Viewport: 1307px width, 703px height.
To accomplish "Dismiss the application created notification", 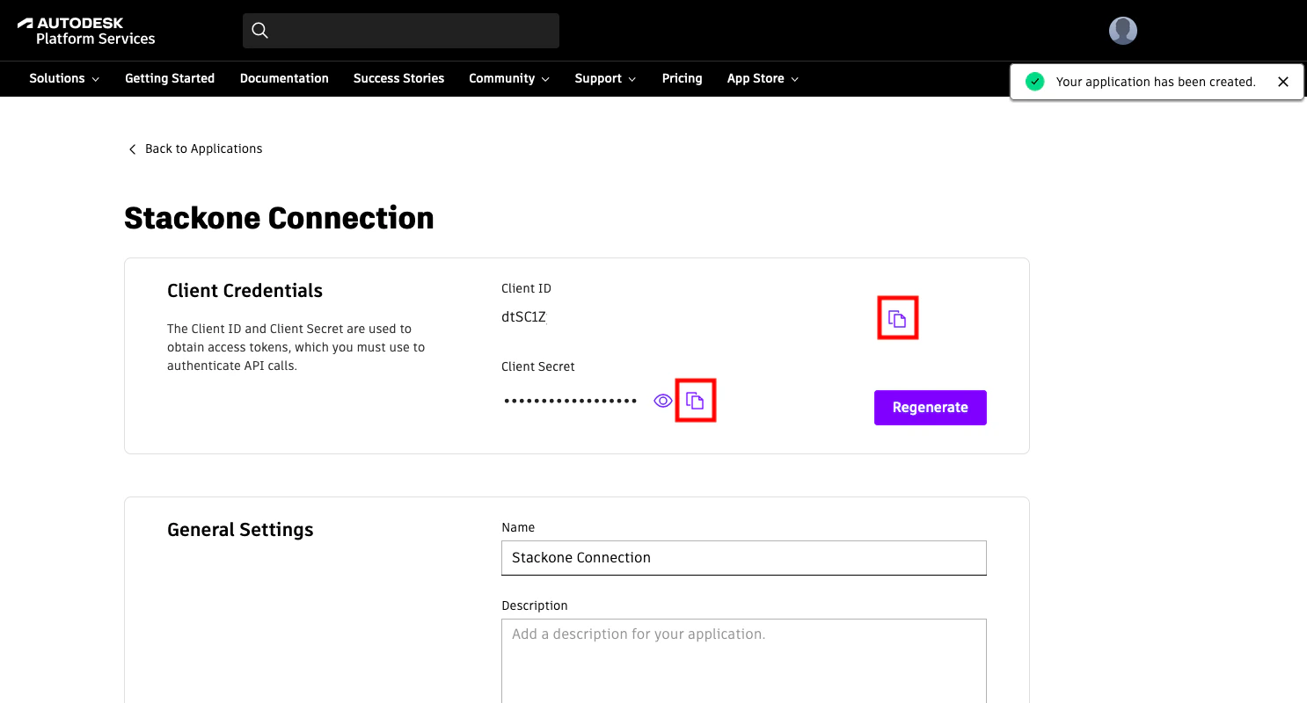I will click(1283, 81).
